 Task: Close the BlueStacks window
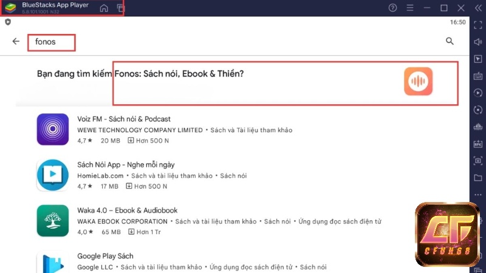point(461,8)
